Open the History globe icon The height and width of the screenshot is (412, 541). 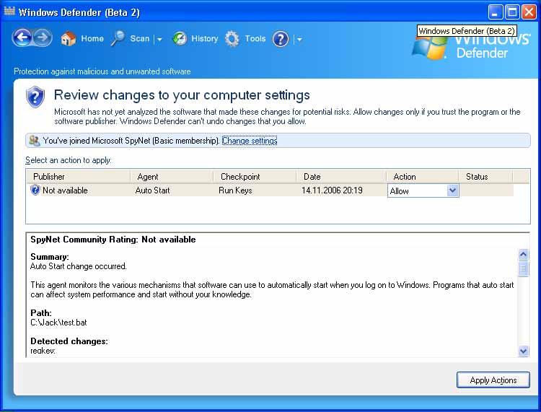click(180, 39)
